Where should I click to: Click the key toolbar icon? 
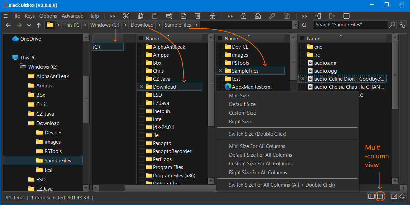pyautogui.click(x=272, y=16)
